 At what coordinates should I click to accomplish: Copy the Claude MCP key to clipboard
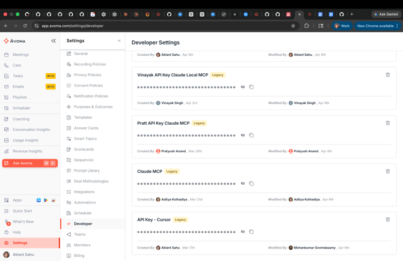251,184
